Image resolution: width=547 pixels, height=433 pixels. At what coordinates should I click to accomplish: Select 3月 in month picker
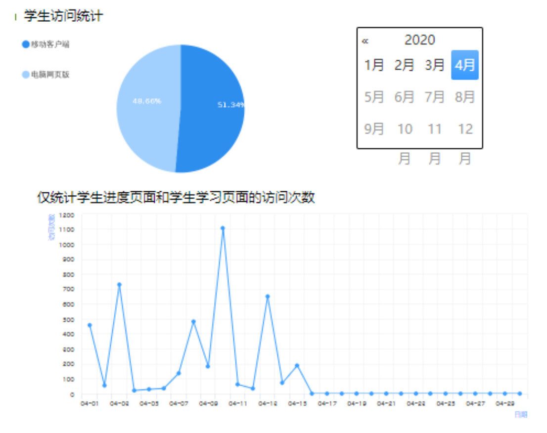pos(435,65)
